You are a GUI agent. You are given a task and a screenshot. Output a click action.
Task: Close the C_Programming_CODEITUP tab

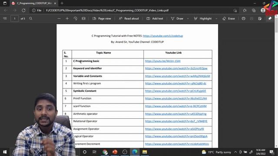[55, 3]
